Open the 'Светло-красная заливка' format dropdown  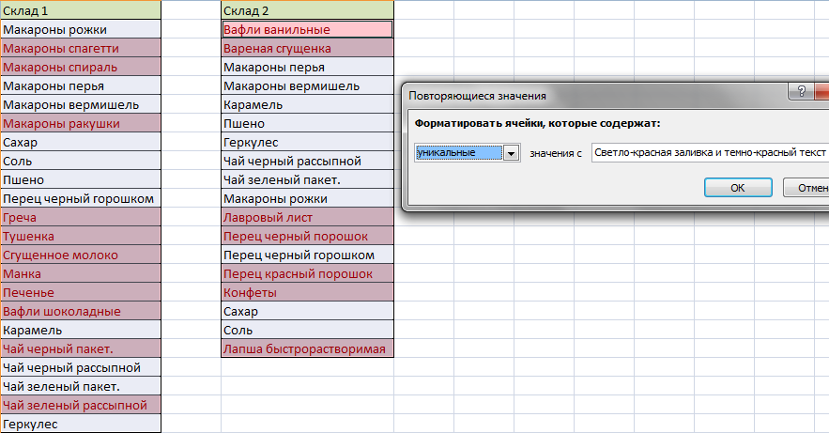[709, 153]
